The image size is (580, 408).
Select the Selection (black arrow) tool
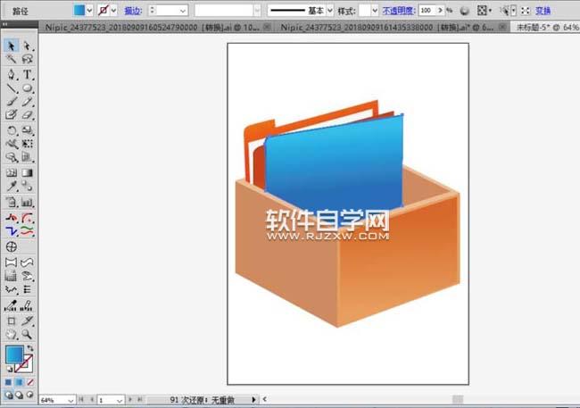(11, 46)
